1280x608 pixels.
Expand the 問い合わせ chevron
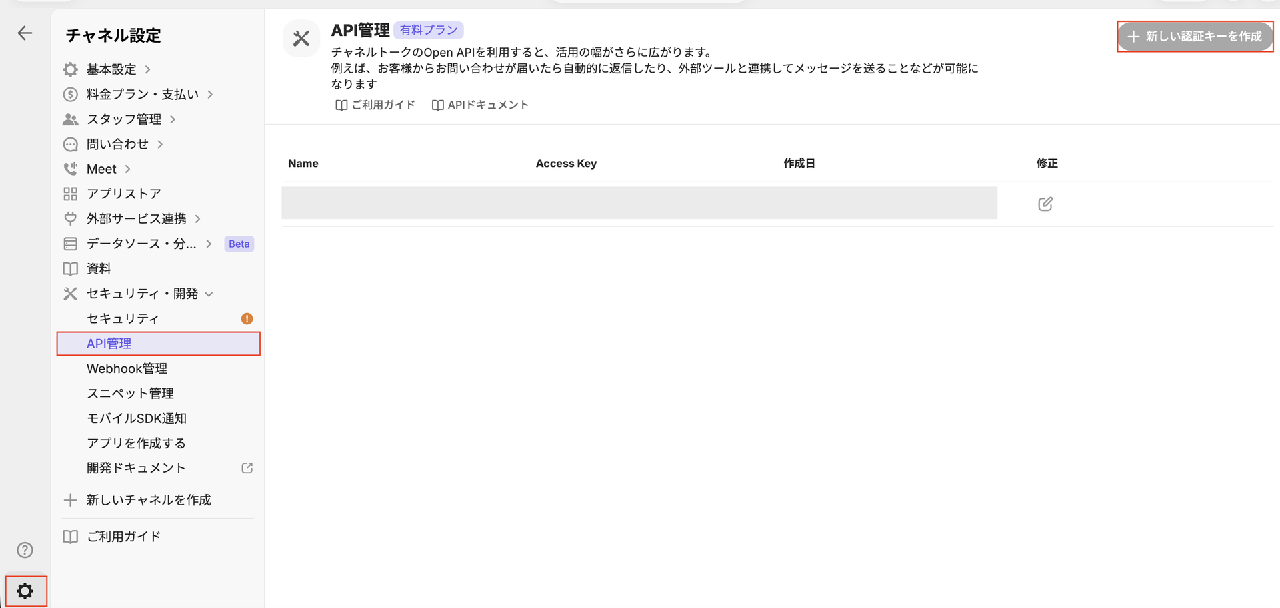click(160, 144)
